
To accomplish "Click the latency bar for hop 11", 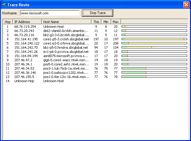I will click(154, 68).
